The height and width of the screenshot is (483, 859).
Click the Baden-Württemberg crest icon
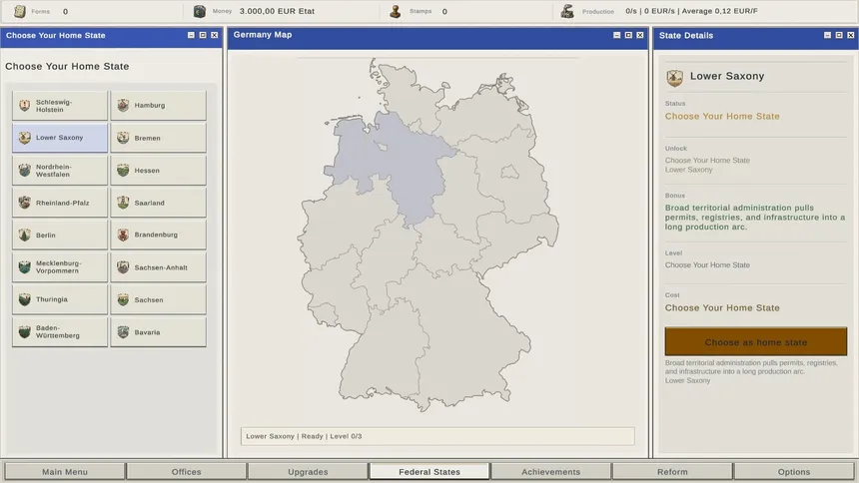[25, 331]
